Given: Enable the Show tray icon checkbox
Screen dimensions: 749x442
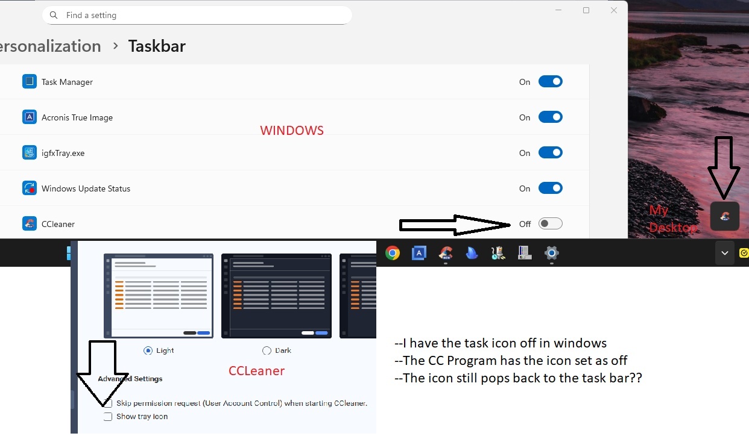Looking at the screenshot, I should click(108, 417).
